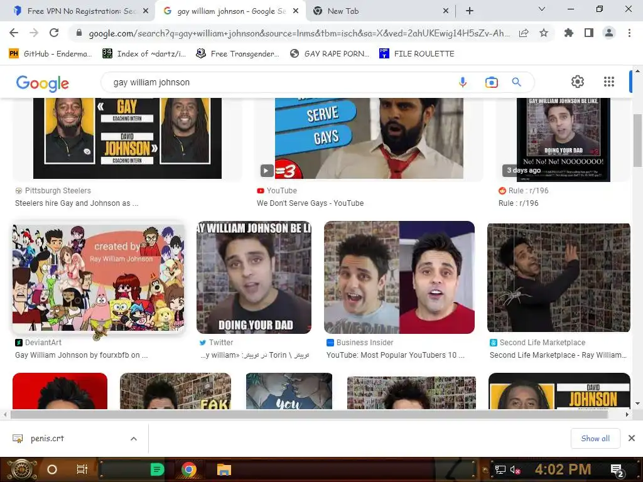Image resolution: width=643 pixels, height=482 pixels.
Task: Open the Twitter image result caption
Action: click(254, 355)
